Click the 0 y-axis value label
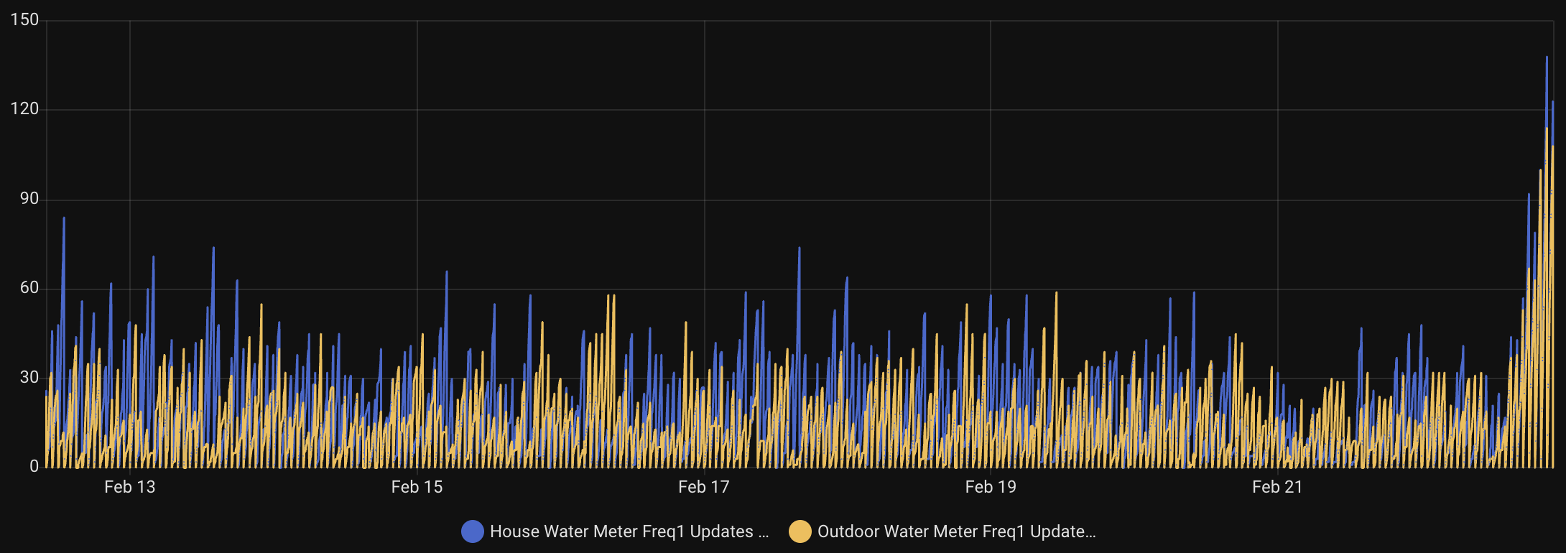Viewport: 1566px width, 553px height. 34,466
